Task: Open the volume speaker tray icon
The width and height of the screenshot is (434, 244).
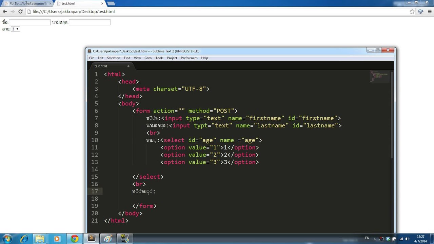Action: pyautogui.click(x=407, y=239)
